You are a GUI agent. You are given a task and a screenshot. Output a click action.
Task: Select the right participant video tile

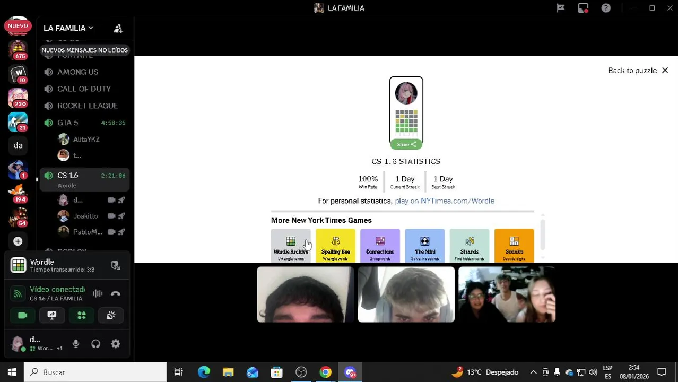507,294
